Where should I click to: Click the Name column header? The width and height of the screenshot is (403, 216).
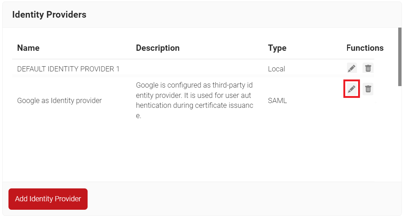click(x=28, y=48)
